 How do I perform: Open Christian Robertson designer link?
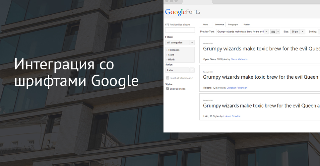(237, 88)
